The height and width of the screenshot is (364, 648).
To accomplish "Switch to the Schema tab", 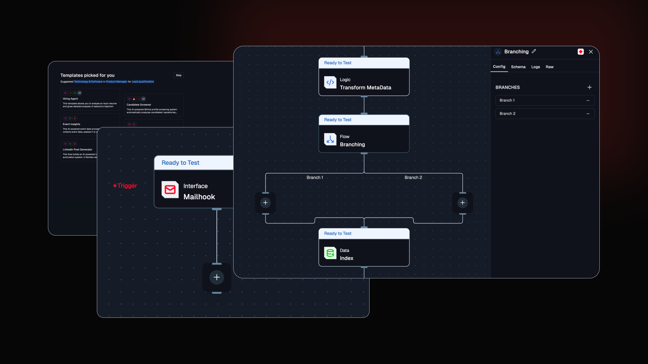I will coord(518,67).
